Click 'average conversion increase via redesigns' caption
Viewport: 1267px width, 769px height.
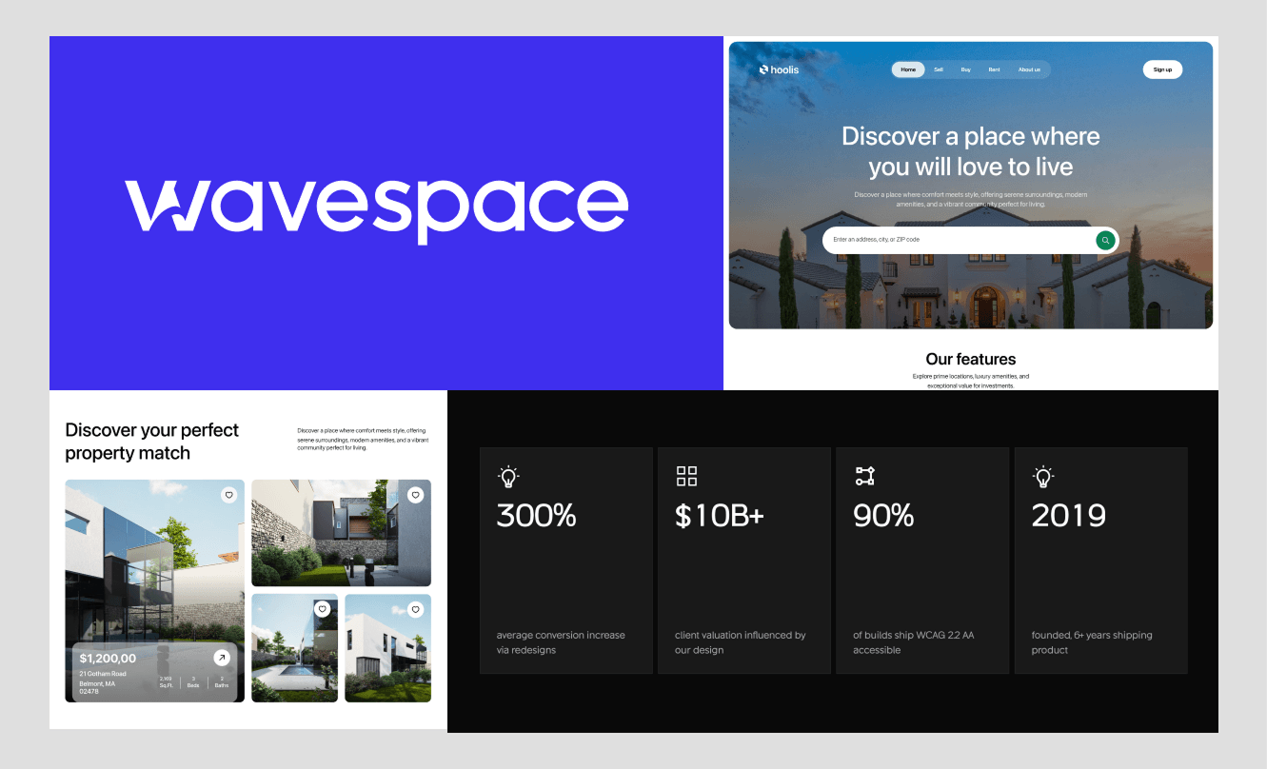point(561,642)
